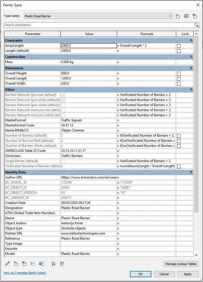Click the Delete Parameter icon at bottom

(24, 264)
